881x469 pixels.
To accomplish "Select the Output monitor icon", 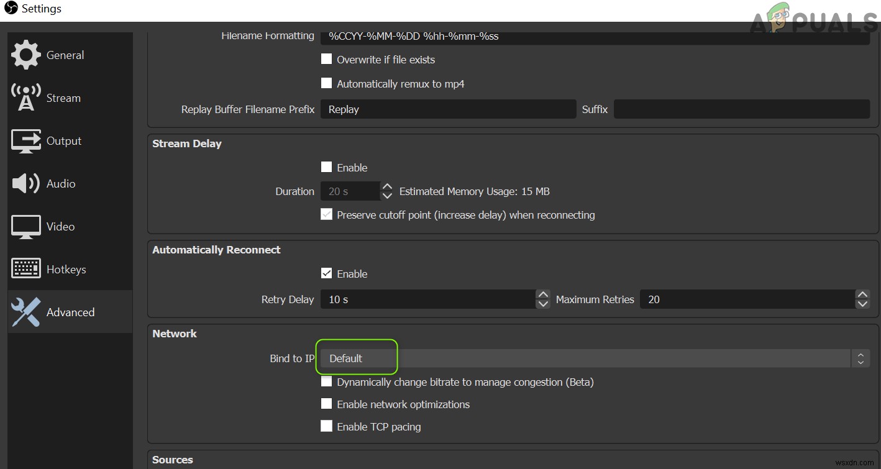I will 26,141.
